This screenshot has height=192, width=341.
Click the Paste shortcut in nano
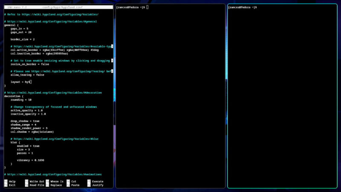coord(73,185)
